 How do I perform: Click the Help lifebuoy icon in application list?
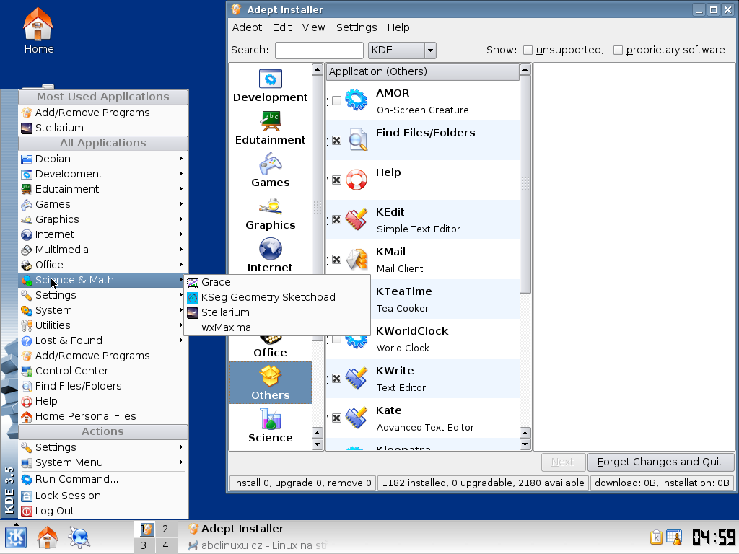pos(357,180)
